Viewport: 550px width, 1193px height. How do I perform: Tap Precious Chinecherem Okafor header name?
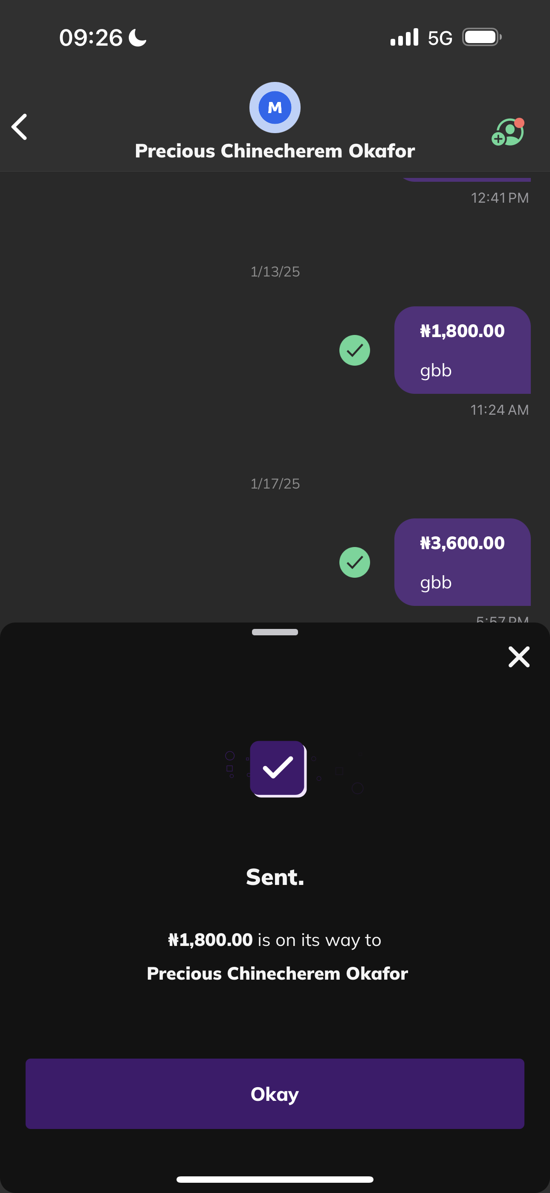[275, 151]
